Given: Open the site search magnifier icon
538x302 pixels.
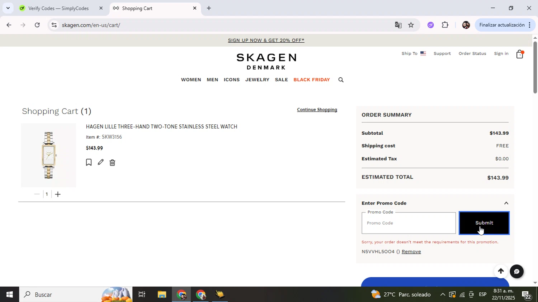Looking at the screenshot, I should (341, 80).
